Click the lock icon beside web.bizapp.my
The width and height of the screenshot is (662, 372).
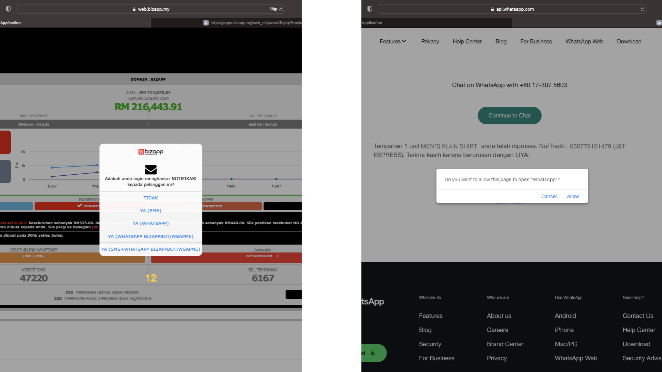[x=134, y=9]
